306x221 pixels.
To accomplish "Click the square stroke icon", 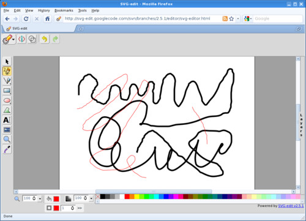I will pos(49,208).
